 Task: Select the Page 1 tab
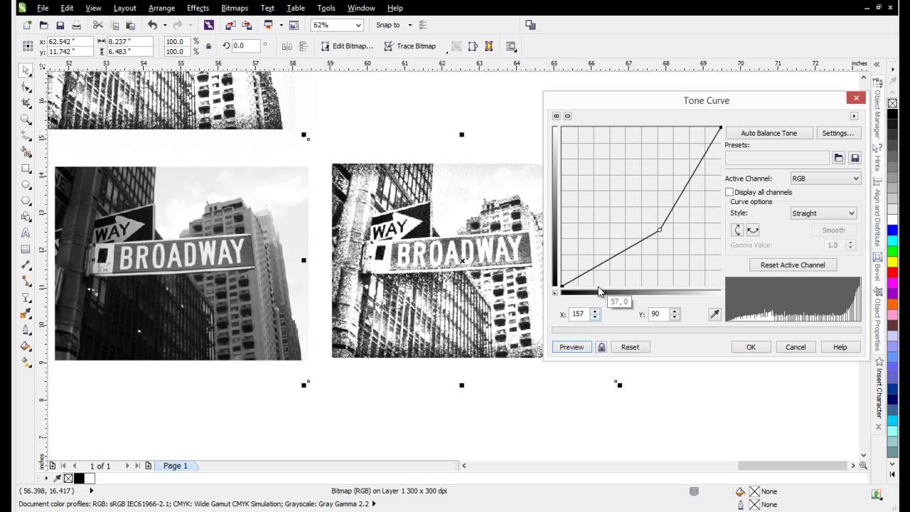pyautogui.click(x=176, y=466)
